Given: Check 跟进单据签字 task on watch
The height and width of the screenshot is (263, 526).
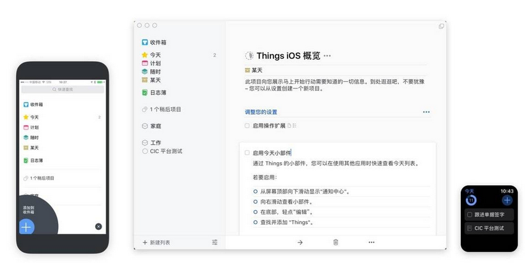Looking at the screenshot, I should click(x=470, y=214).
